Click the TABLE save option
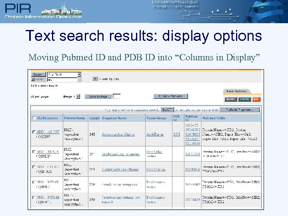The width and height of the screenshot is (288, 216). click(x=230, y=99)
